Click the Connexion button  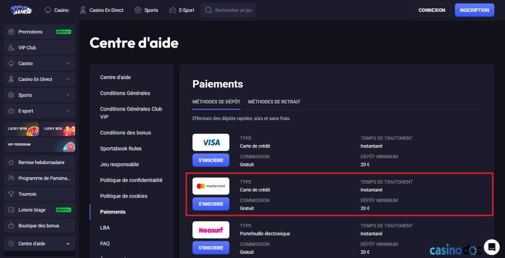432,10
